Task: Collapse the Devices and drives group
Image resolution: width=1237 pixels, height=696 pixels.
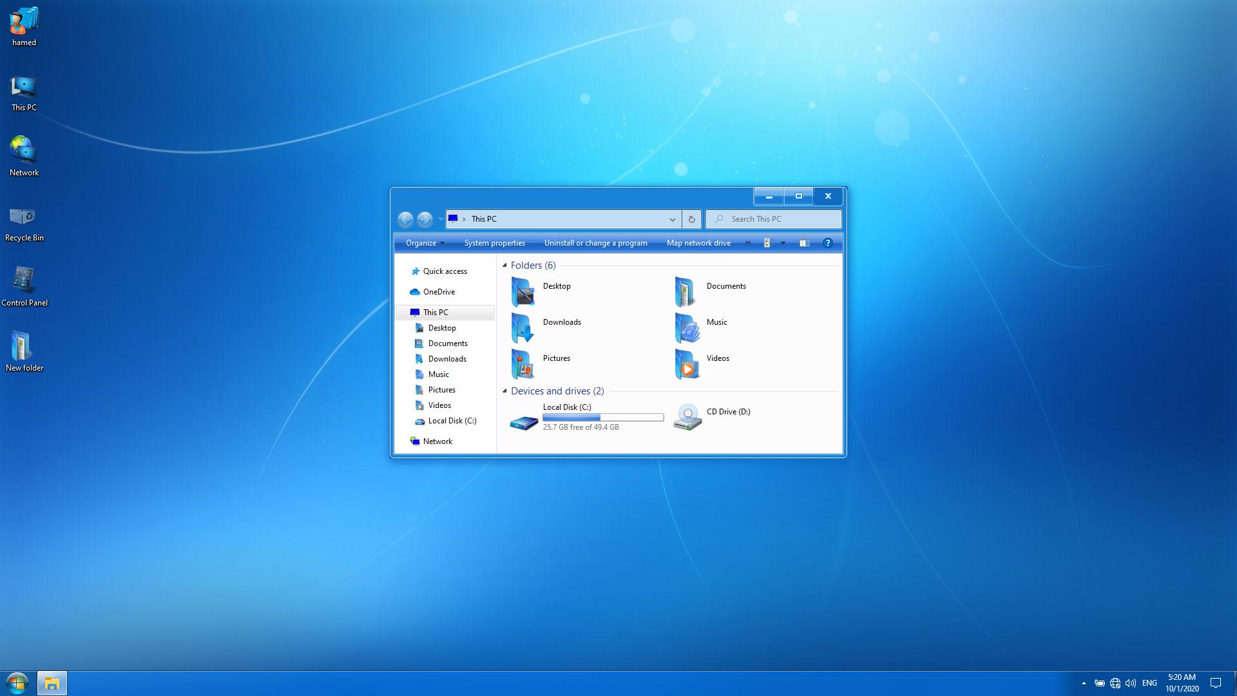Action: click(x=504, y=391)
